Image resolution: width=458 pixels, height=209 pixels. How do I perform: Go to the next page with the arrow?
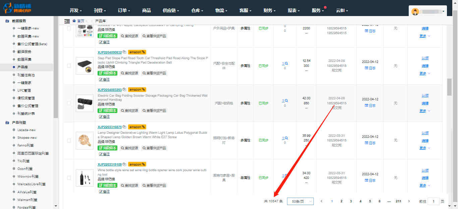click(409, 201)
